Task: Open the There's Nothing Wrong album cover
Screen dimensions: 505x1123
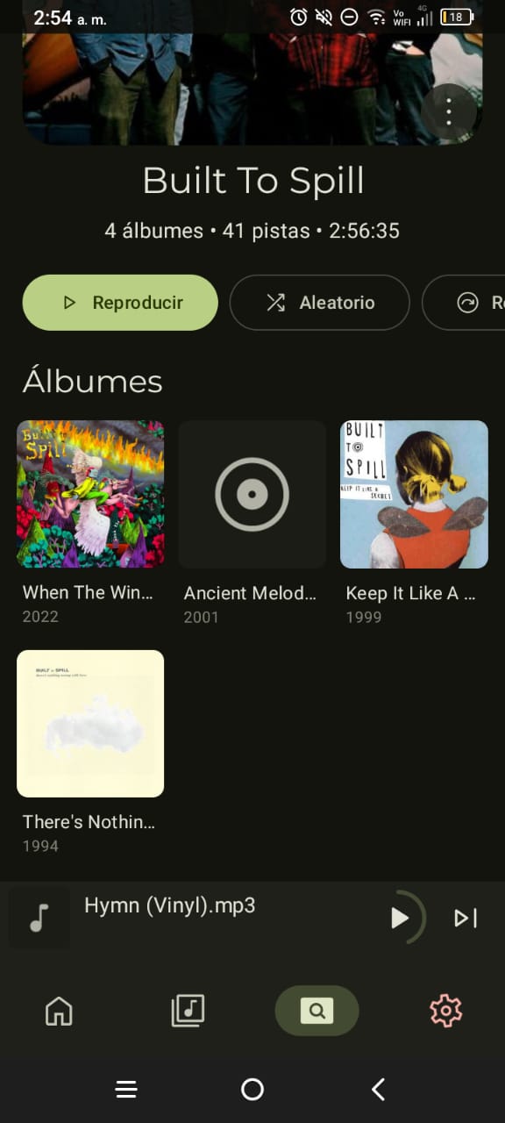Action: (90, 723)
